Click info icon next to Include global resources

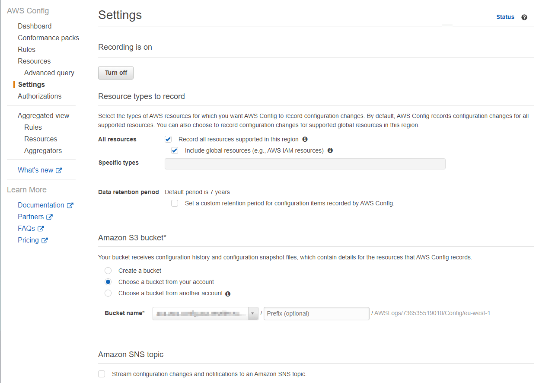click(330, 150)
